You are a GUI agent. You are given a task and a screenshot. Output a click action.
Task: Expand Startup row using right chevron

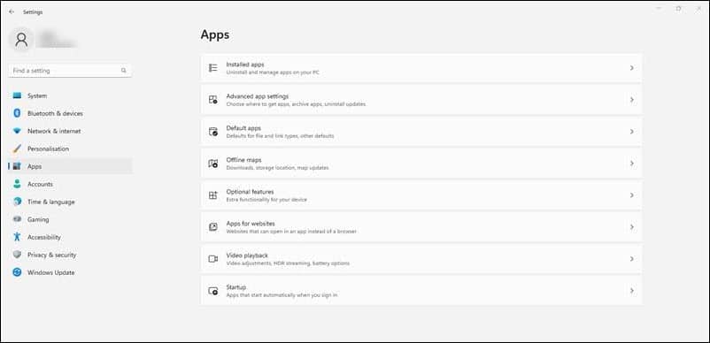[x=632, y=291]
